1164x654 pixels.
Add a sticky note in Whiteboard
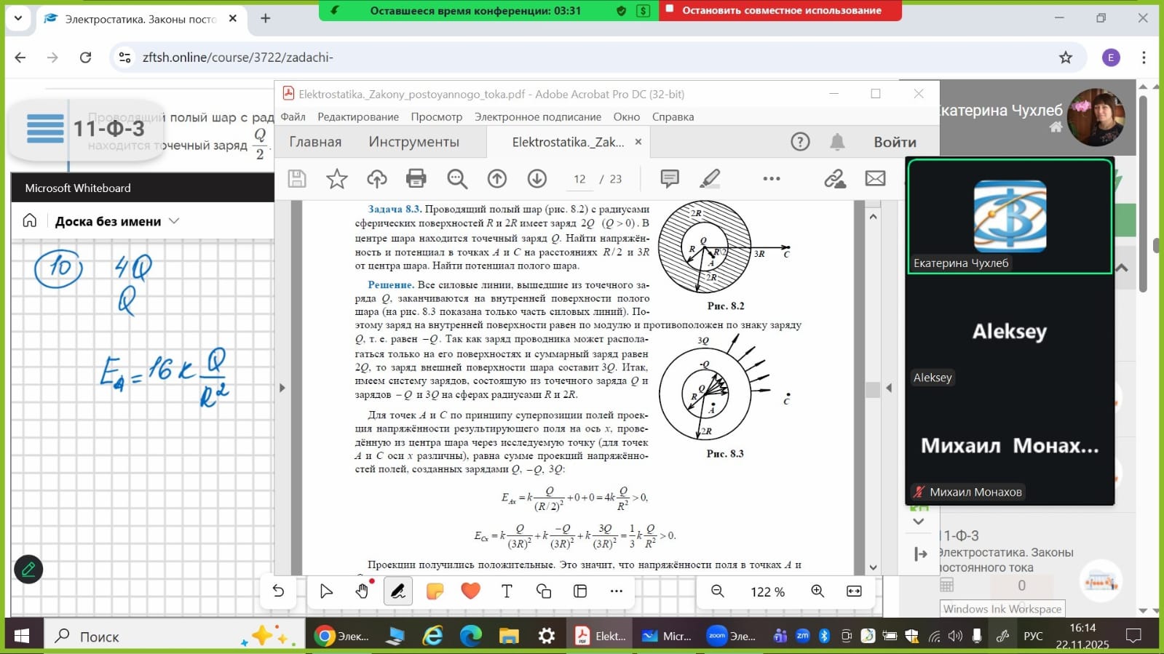[435, 591]
